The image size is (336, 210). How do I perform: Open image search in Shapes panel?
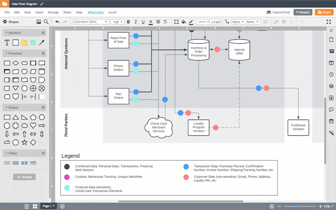[38, 22]
